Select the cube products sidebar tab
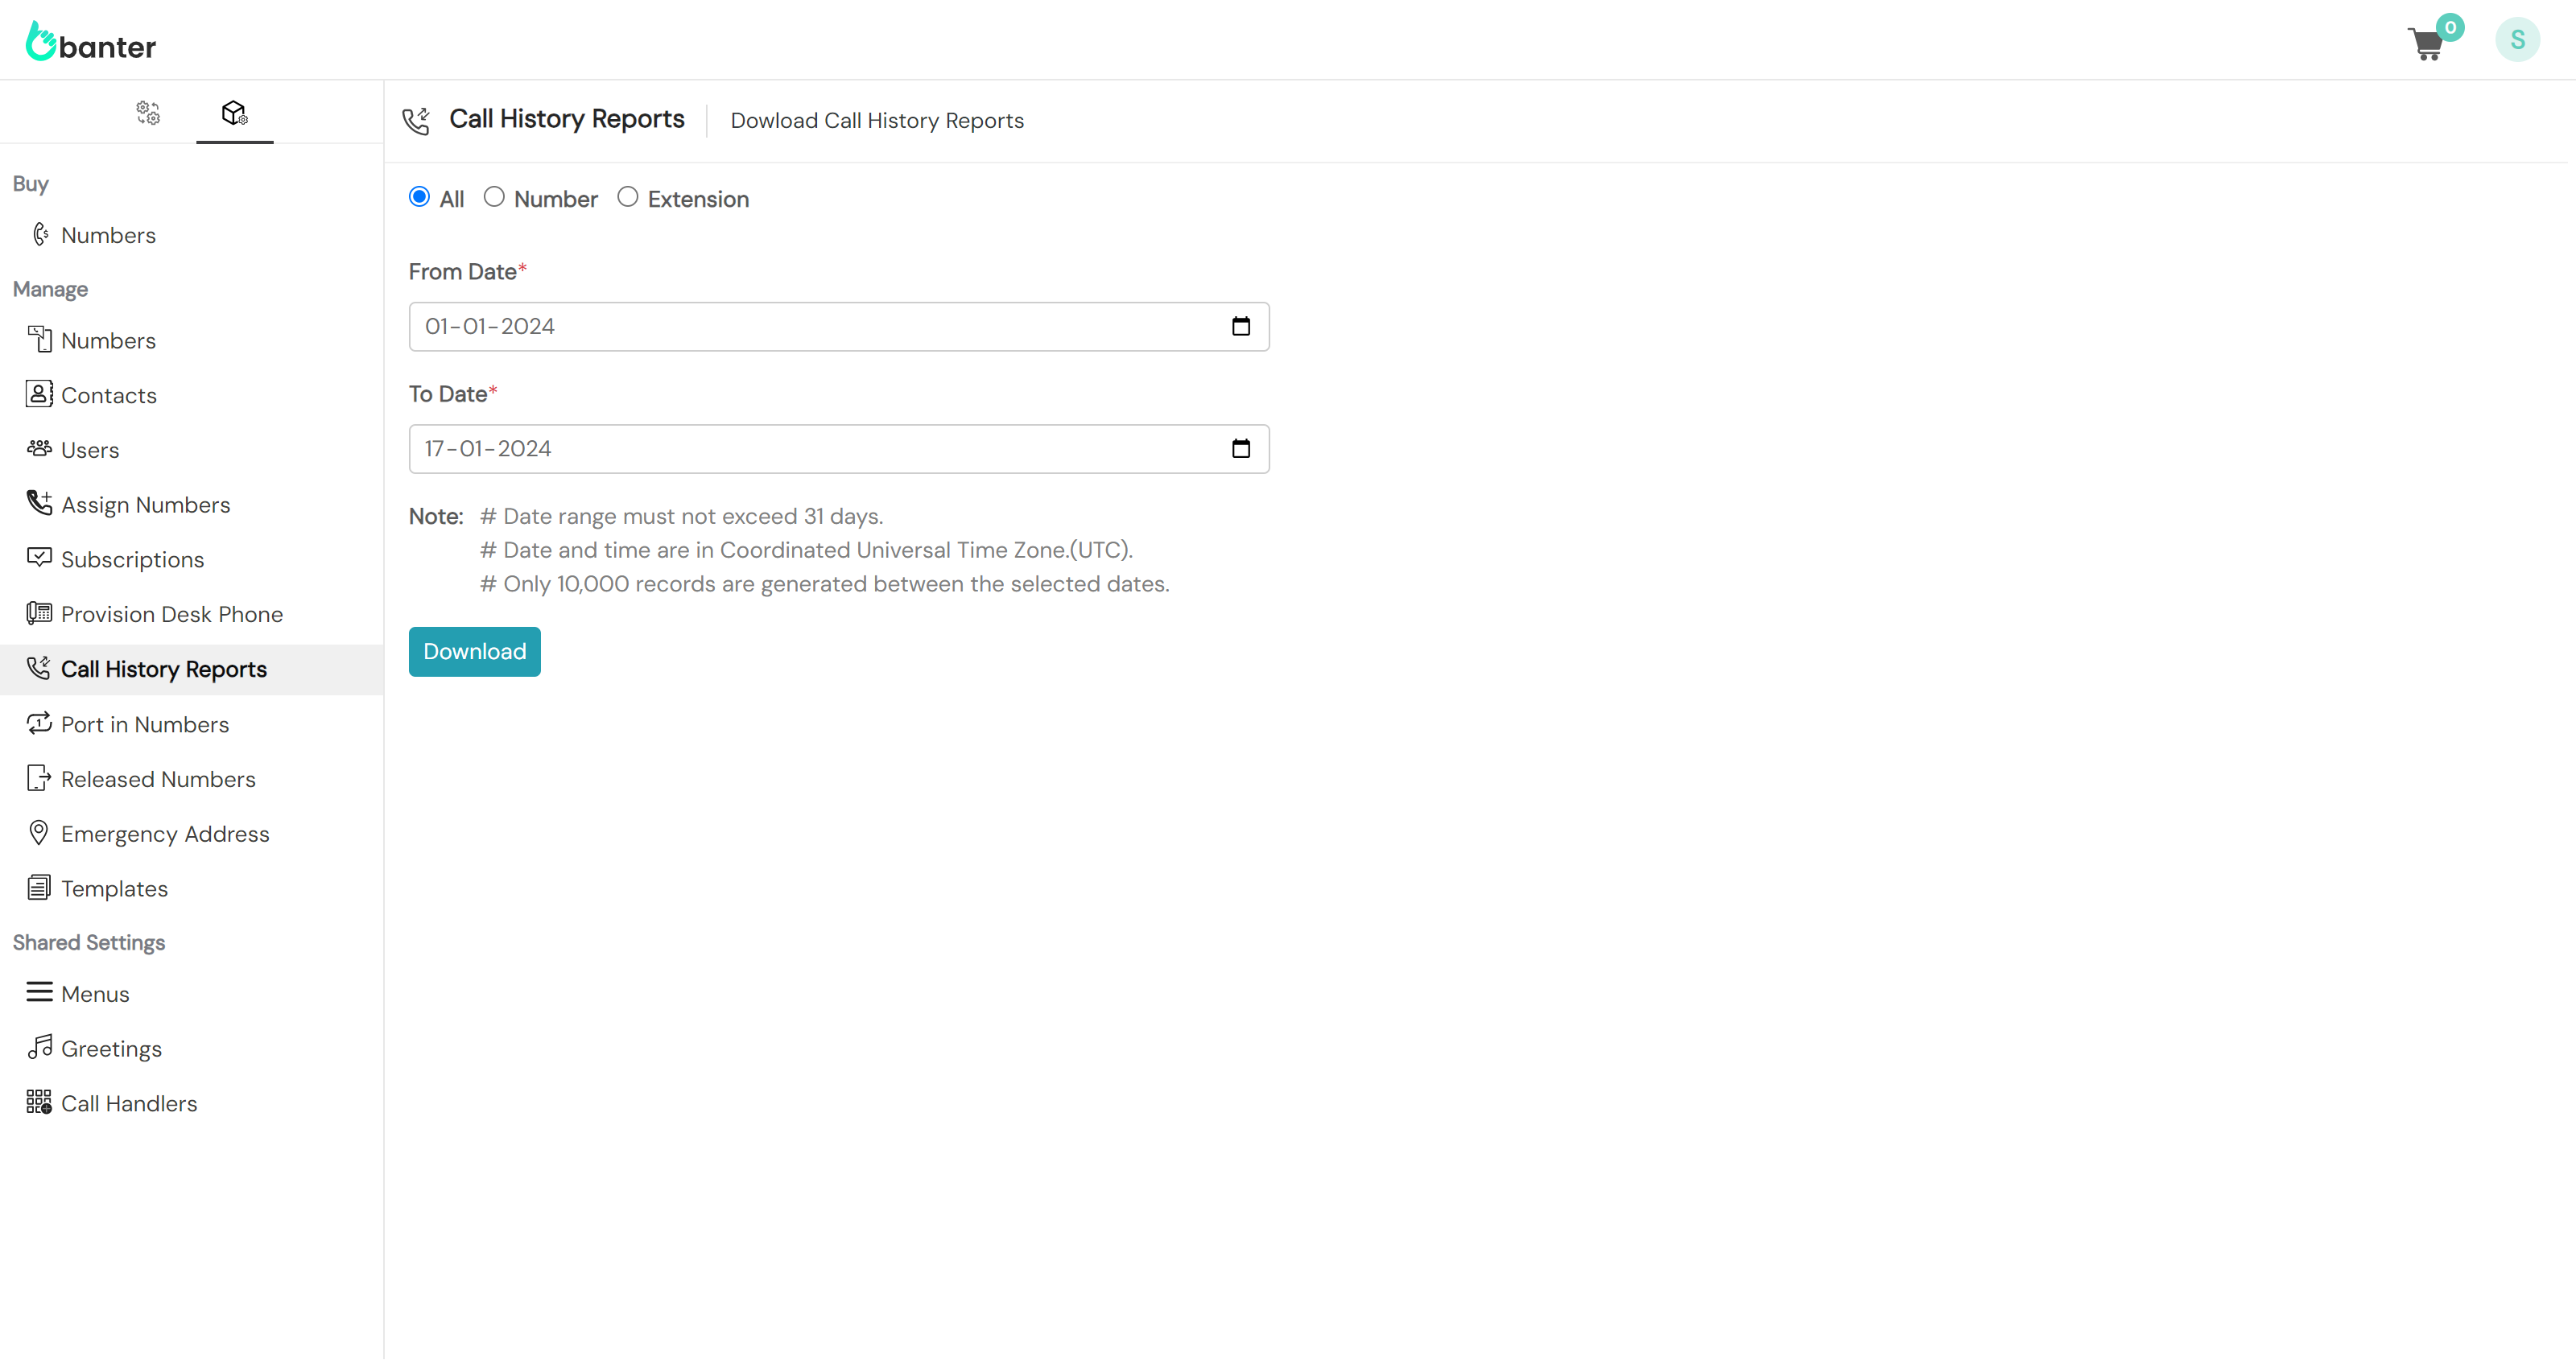Viewport: 2576px width, 1360px height. click(x=234, y=112)
